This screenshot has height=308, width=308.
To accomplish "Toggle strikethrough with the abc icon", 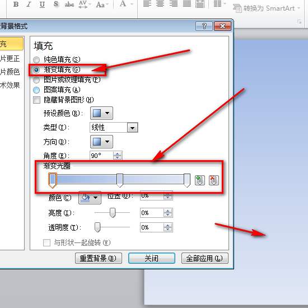I will pyautogui.click(x=69, y=4).
